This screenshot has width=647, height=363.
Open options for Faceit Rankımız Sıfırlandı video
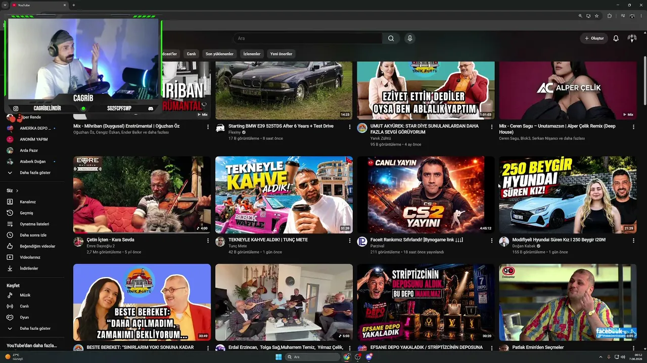point(491,240)
